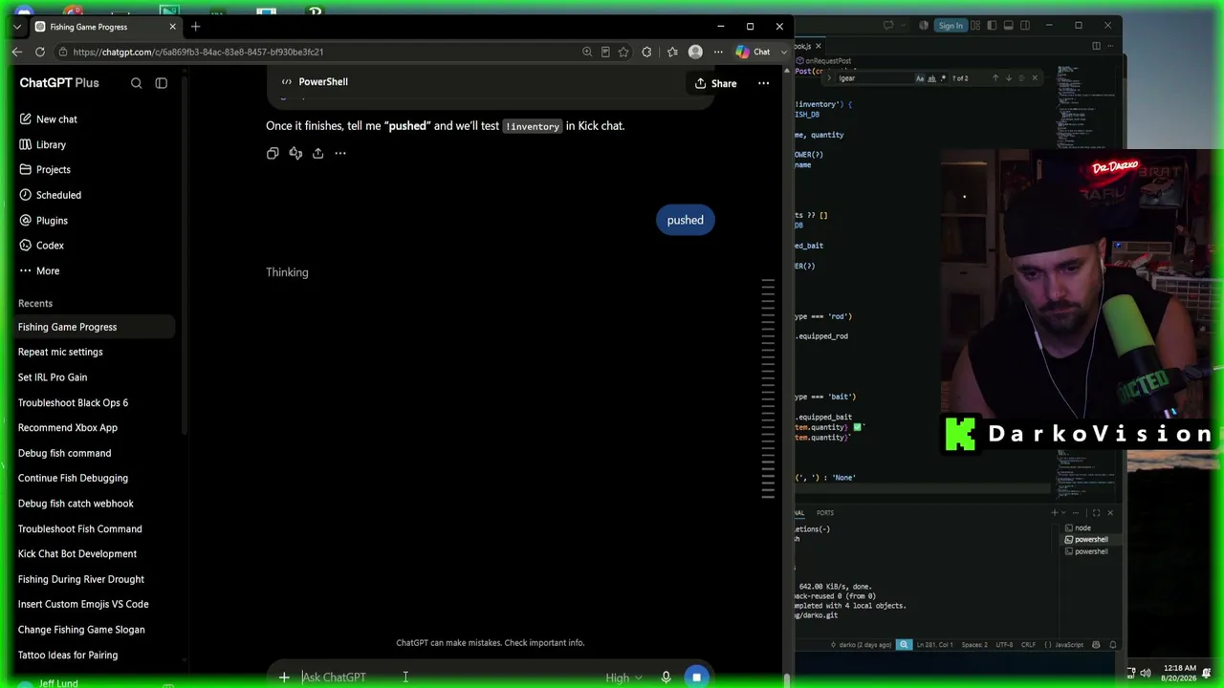The height and width of the screenshot is (688, 1224).
Task: Toggle regex option in VS Code find
Action: [x=943, y=78]
